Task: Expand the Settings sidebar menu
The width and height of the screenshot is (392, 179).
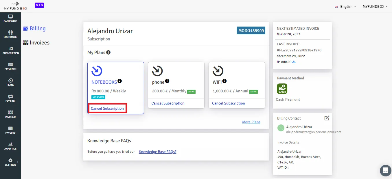Action: pos(10,162)
